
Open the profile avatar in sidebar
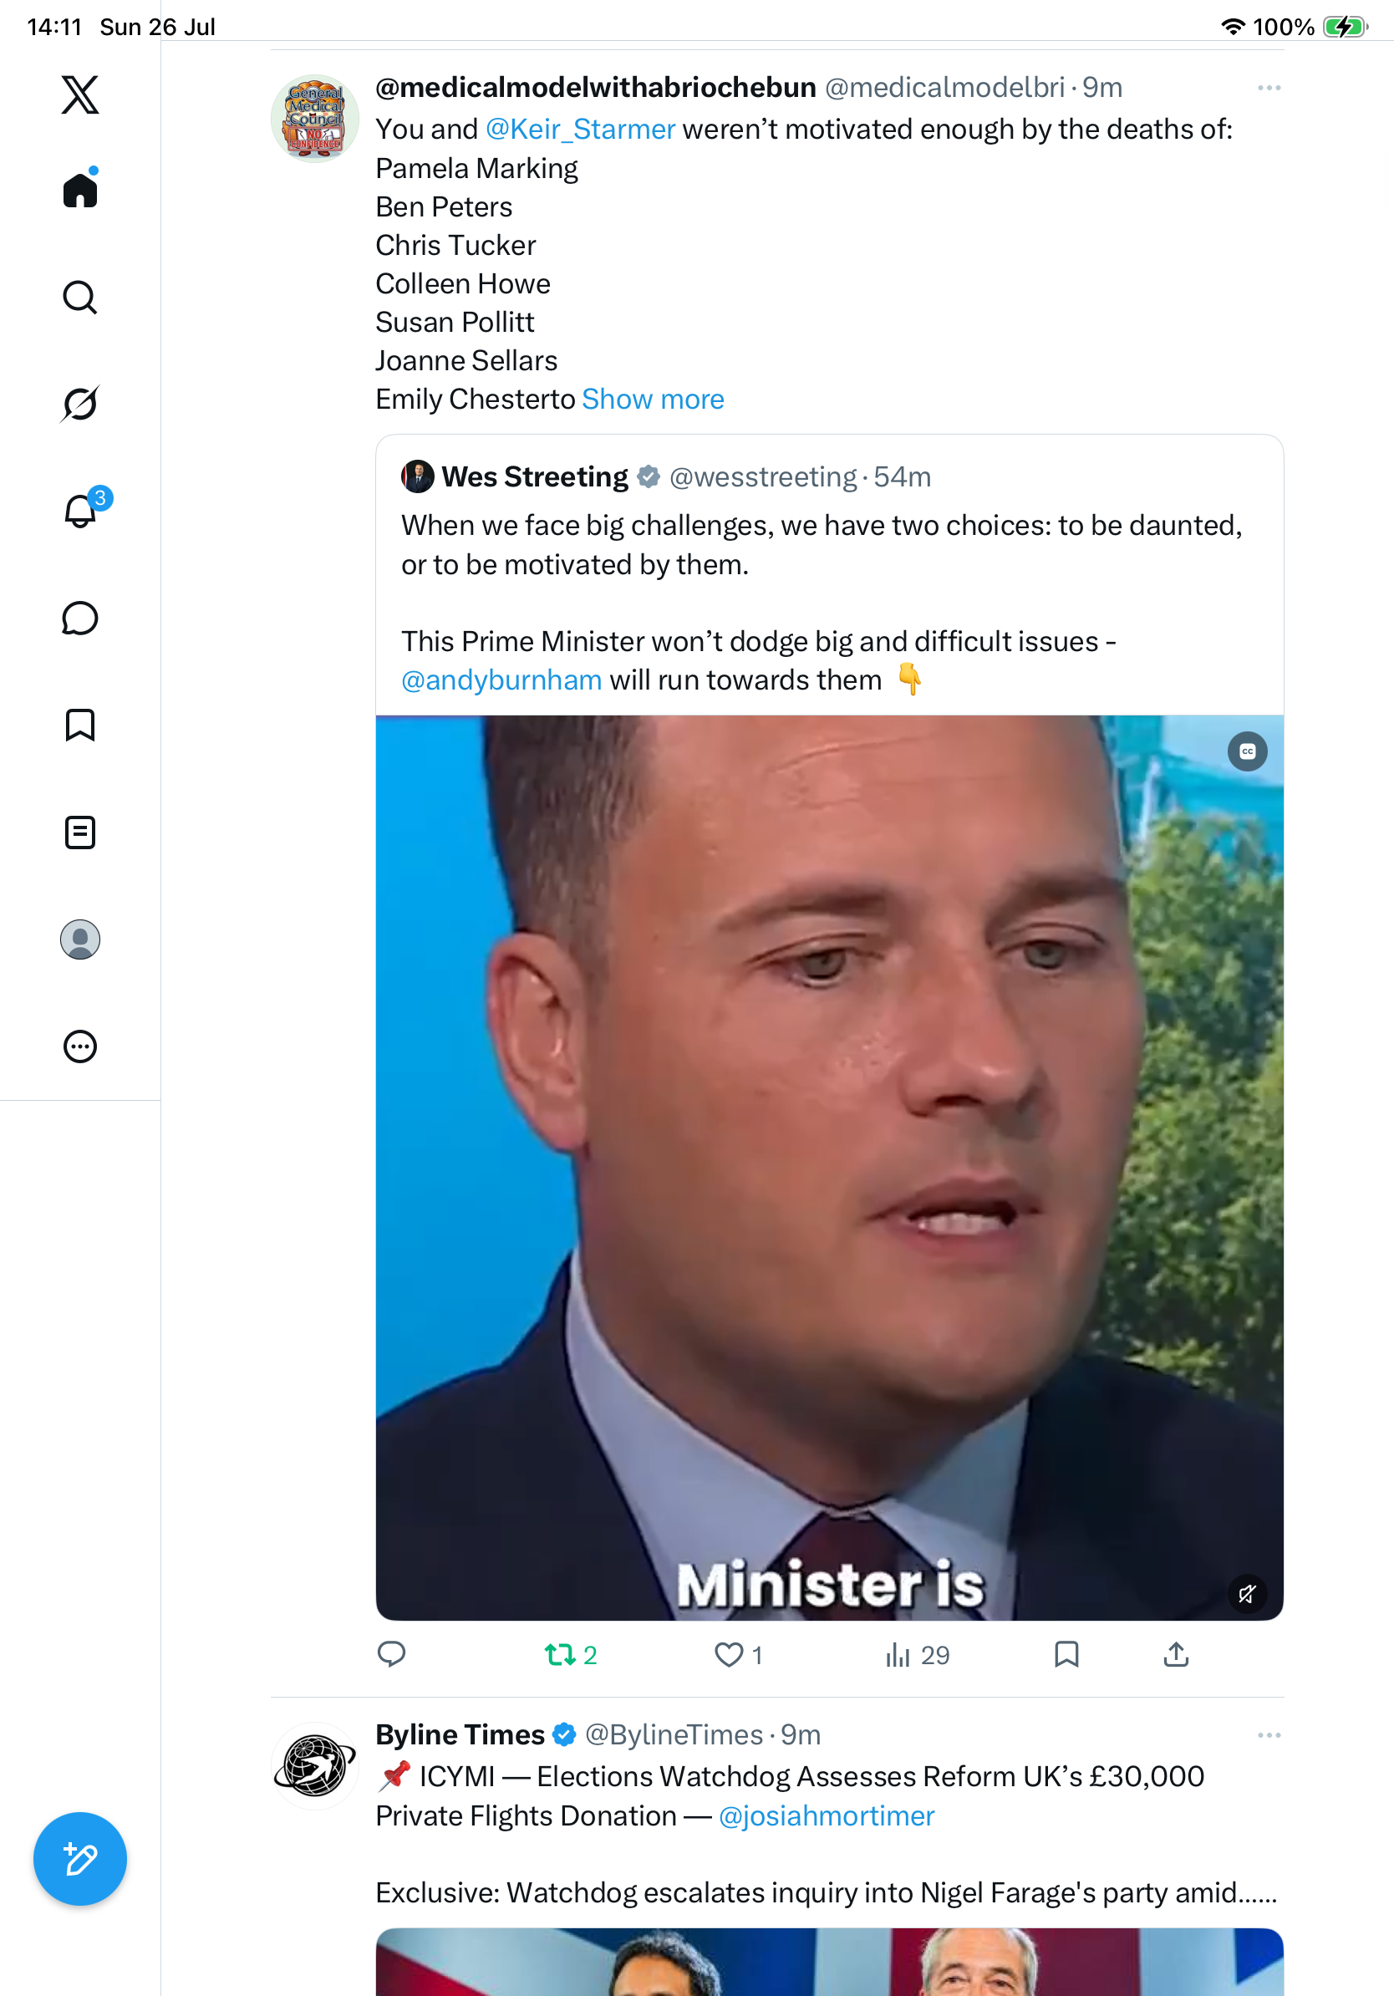[x=80, y=939]
